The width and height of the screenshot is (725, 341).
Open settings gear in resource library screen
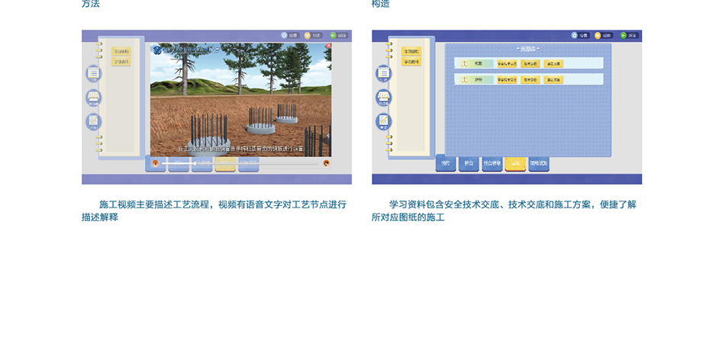[x=575, y=35]
